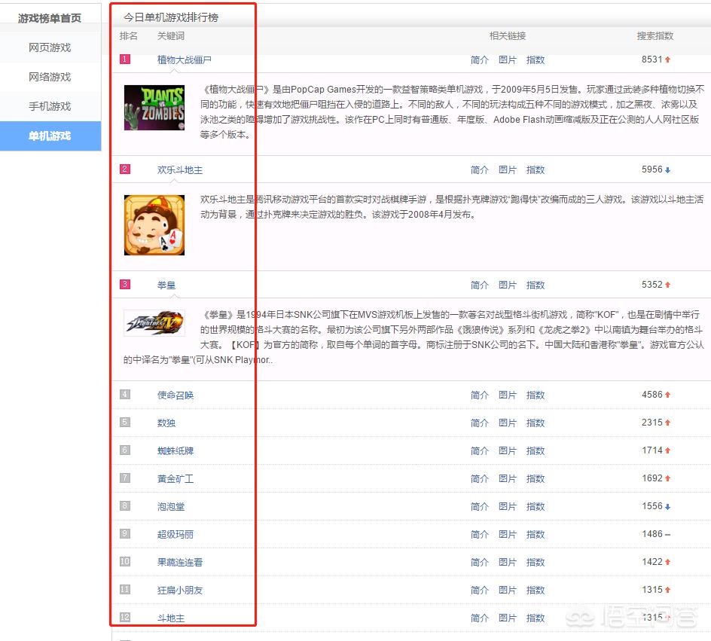Click the rank 2 badge icon

[125, 169]
